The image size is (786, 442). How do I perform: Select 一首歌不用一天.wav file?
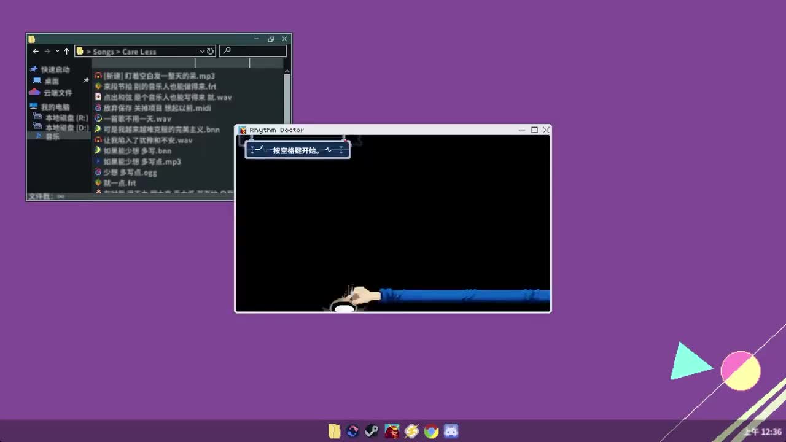click(x=133, y=119)
